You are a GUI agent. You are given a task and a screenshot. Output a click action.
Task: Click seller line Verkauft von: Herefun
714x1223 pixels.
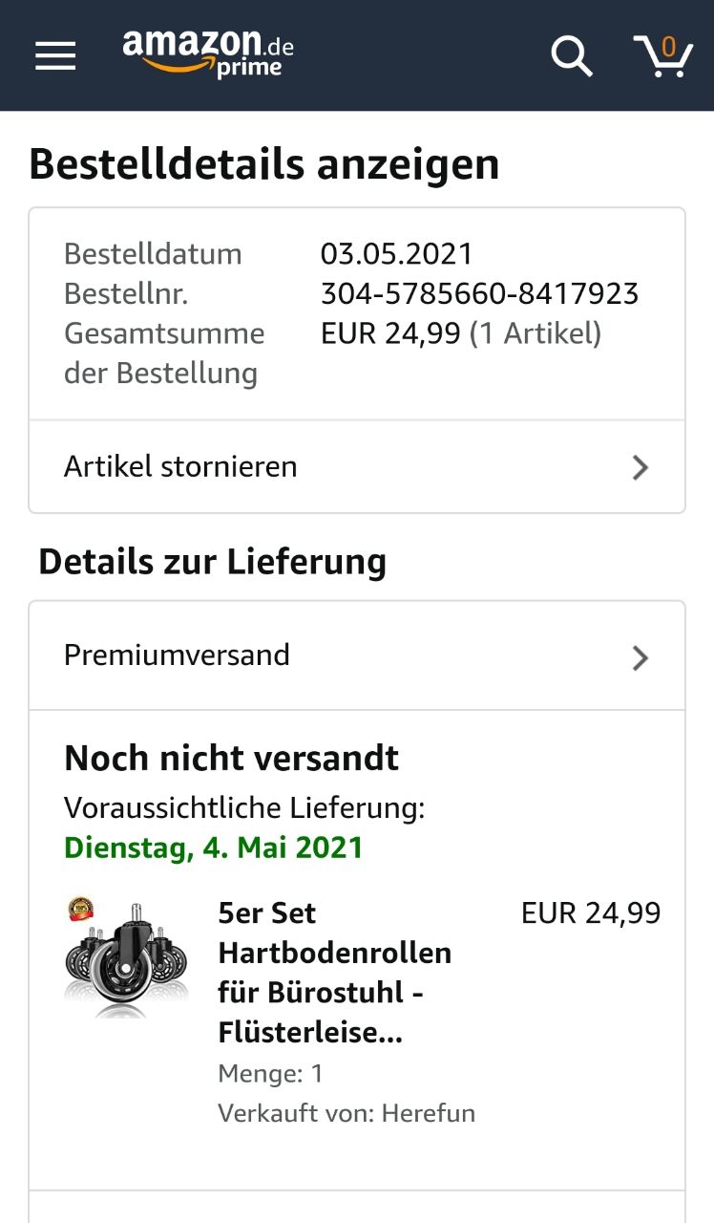346,1113
